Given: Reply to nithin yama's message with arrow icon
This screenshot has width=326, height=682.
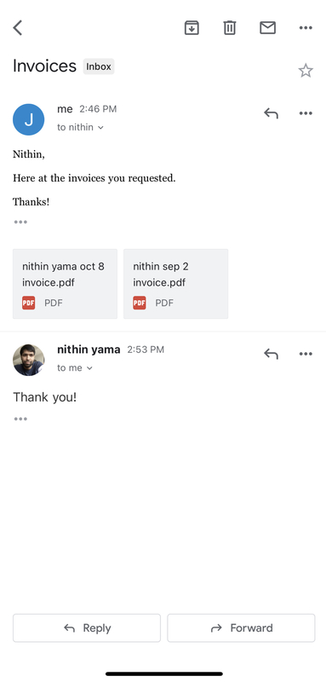Looking at the screenshot, I should point(271,354).
